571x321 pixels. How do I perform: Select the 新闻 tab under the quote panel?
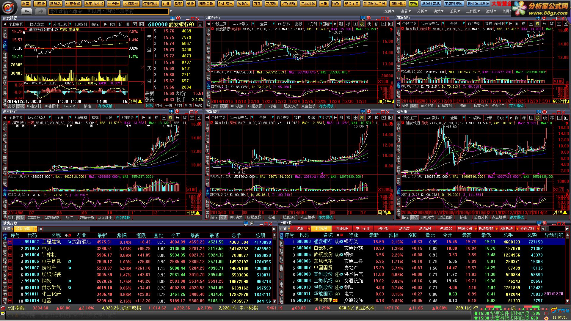(188, 106)
